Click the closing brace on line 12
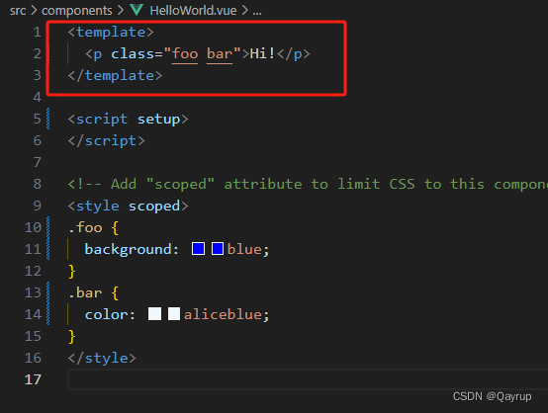The image size is (548, 413). coord(72,271)
